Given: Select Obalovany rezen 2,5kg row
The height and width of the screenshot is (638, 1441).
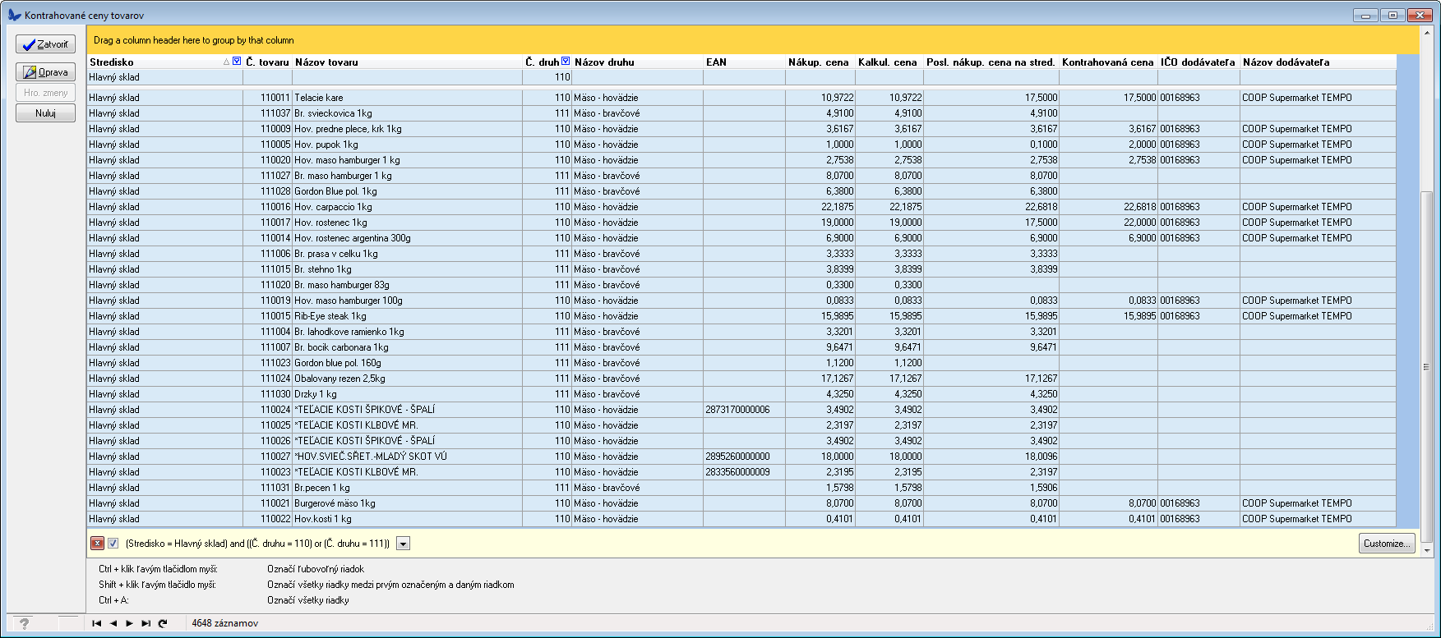Looking at the screenshot, I should pos(741,379).
